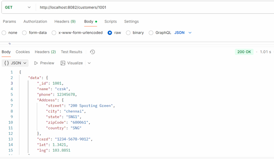Open the request Settings tab

coord(131,21)
